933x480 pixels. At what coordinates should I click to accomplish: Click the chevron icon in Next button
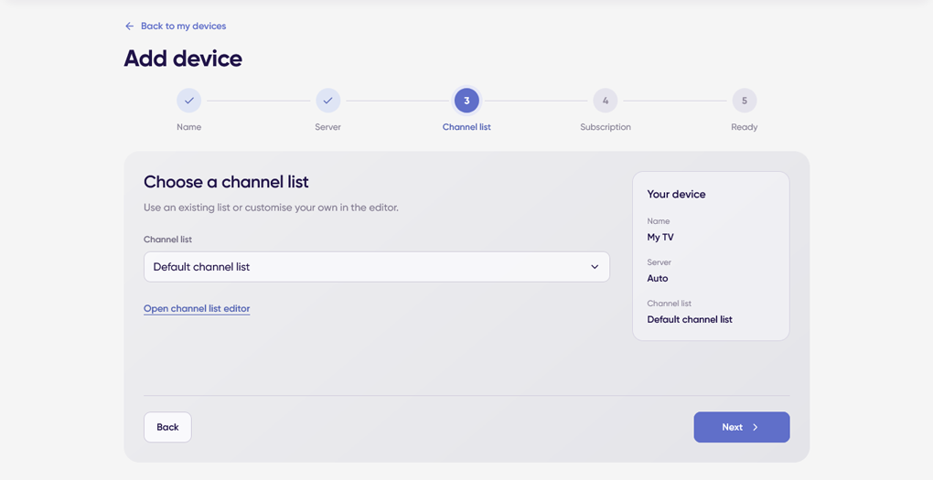click(755, 427)
